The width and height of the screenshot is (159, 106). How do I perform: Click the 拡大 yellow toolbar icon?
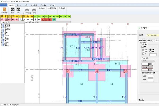click(17, 16)
